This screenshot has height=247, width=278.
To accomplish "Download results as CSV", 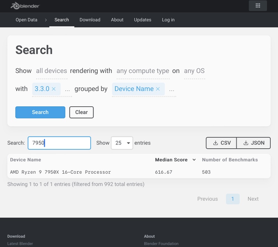I will (x=221, y=143).
